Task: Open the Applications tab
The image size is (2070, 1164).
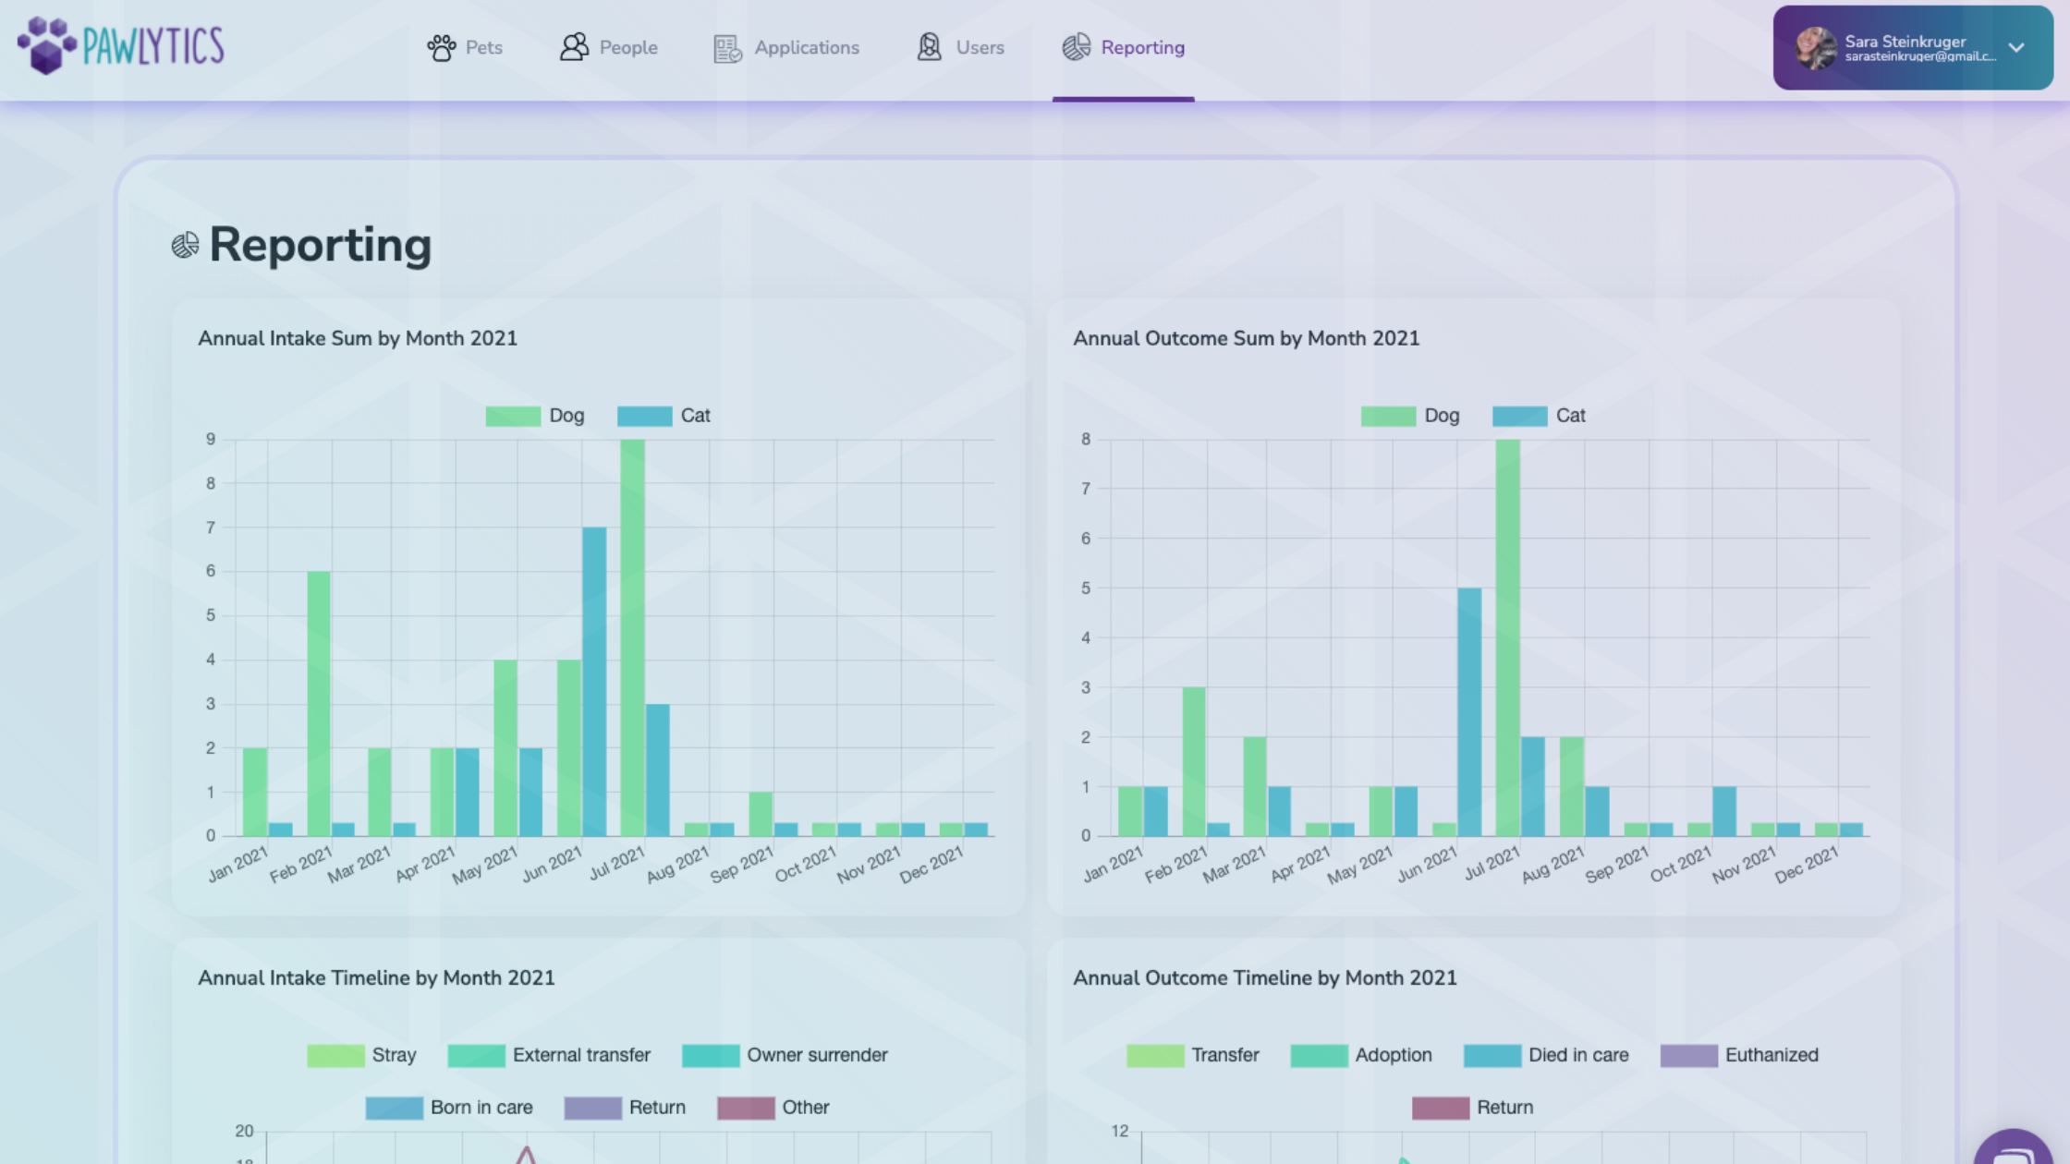Action: coord(786,47)
